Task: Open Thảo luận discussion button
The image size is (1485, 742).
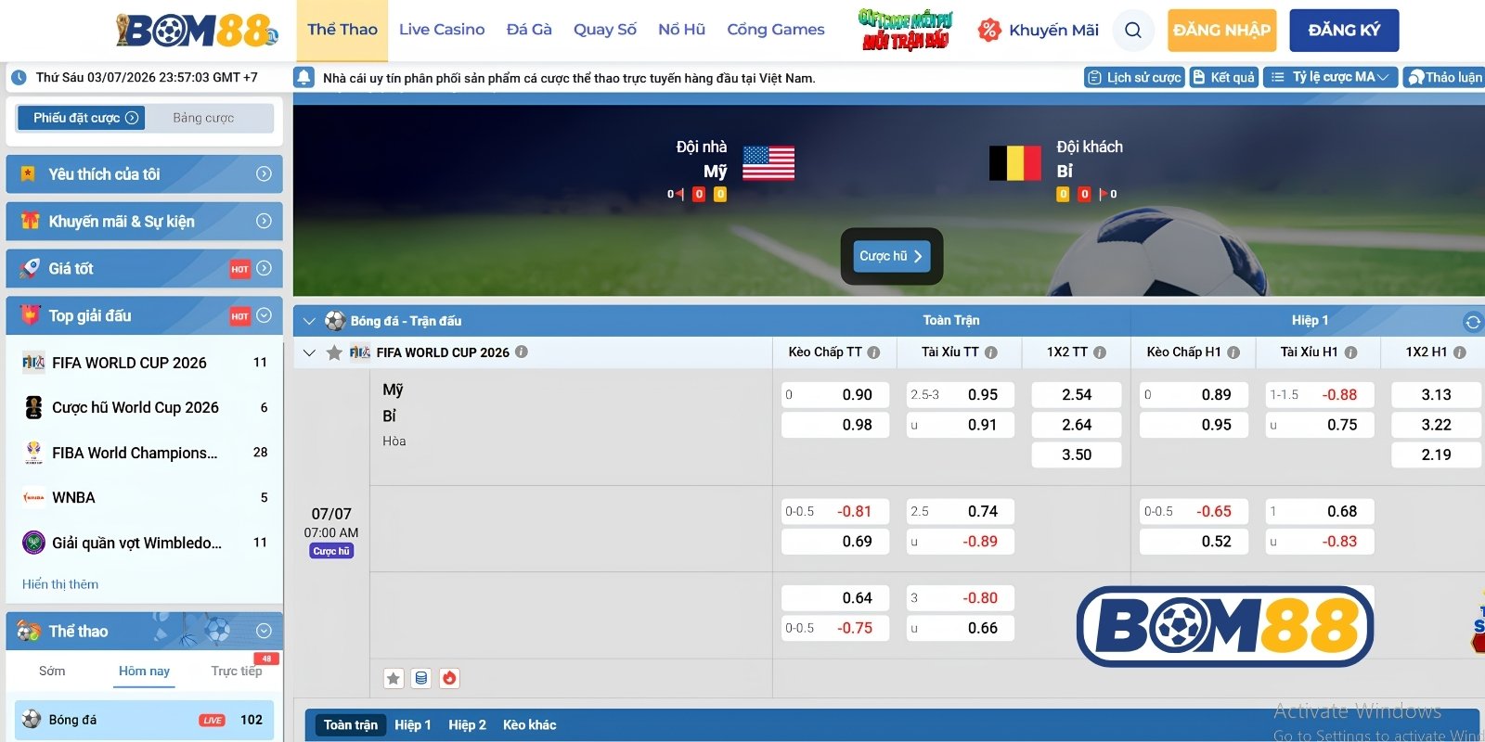Action: click(1444, 77)
